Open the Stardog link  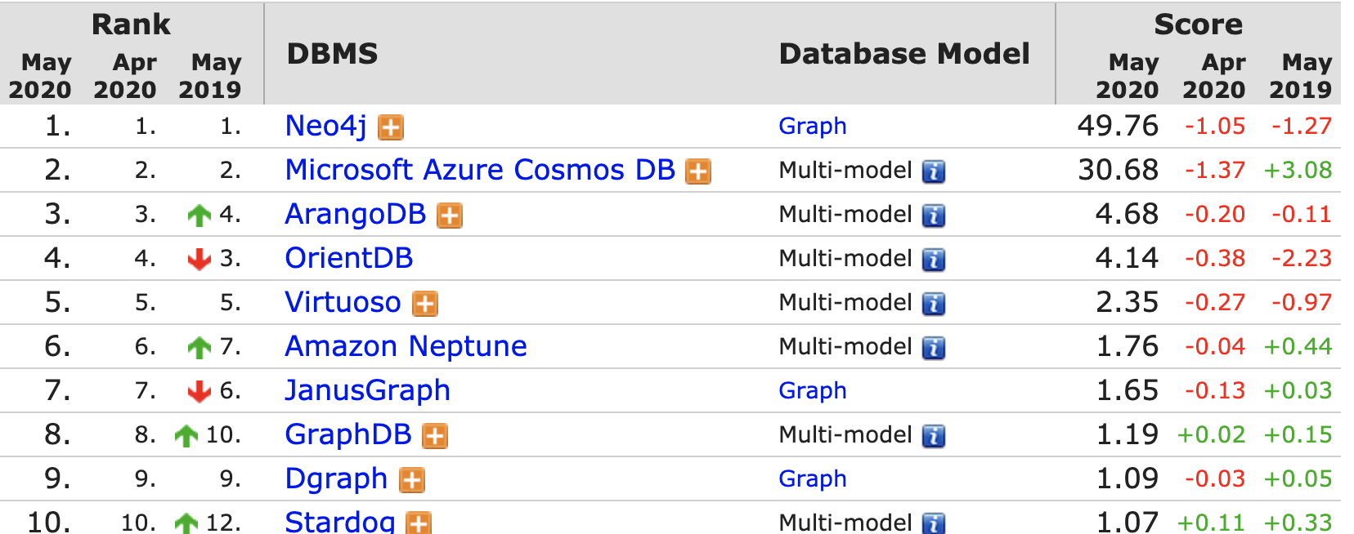point(340,521)
